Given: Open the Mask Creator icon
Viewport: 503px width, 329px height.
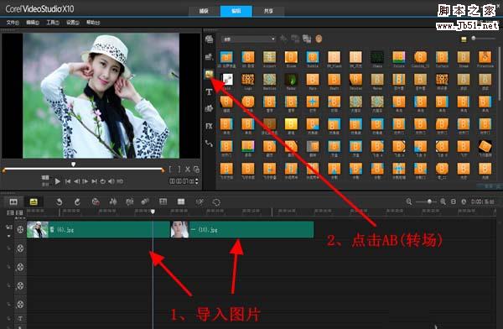Looking at the screenshot, I should coord(216,202).
